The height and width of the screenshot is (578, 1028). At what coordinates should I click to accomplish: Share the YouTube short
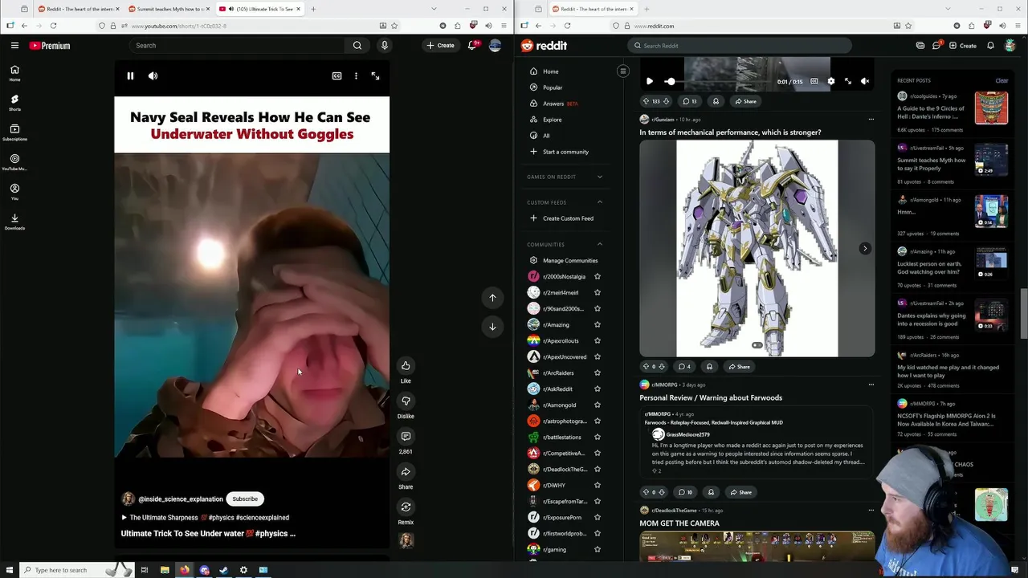[x=406, y=472]
